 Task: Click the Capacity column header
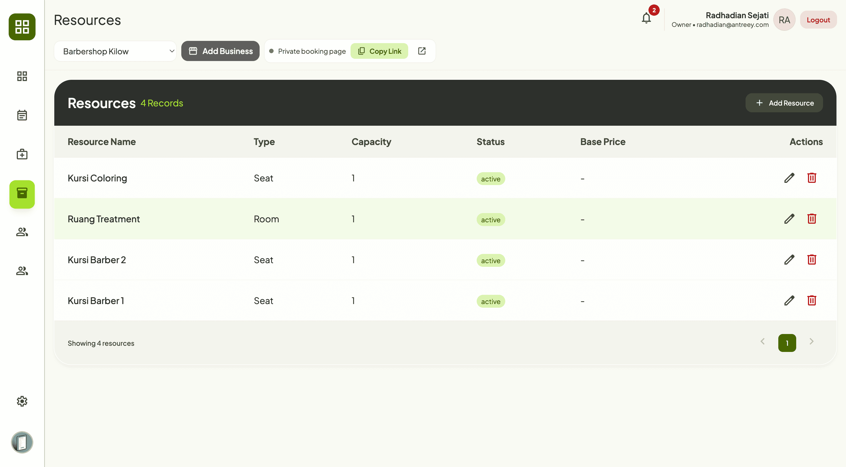tap(371, 142)
